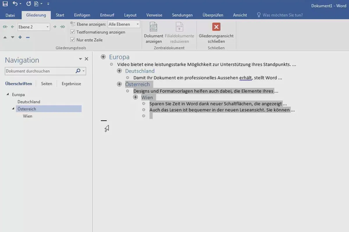Switch to the Einfügen tab
This screenshot has width=349, height=232.
[x=82, y=15]
